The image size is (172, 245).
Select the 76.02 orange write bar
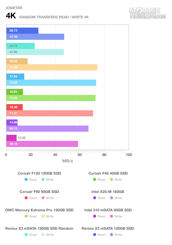[x=52, y=67]
